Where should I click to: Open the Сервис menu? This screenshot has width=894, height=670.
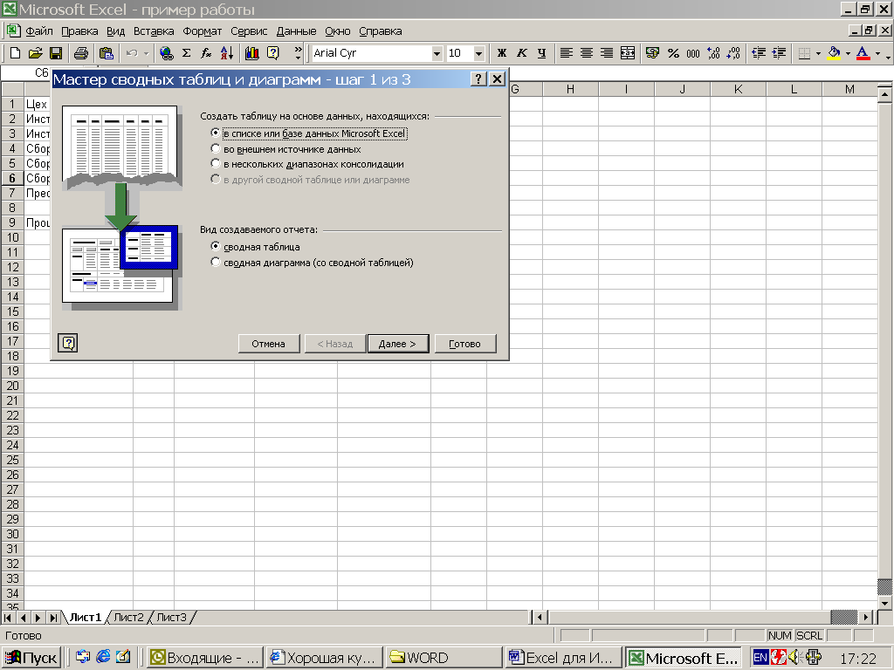click(x=249, y=31)
